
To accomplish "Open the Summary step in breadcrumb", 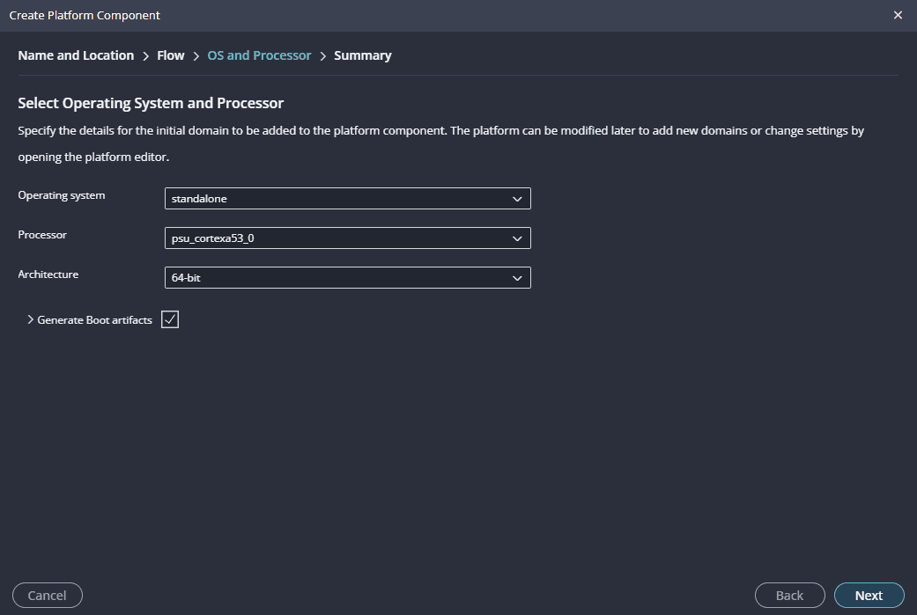I will [362, 55].
